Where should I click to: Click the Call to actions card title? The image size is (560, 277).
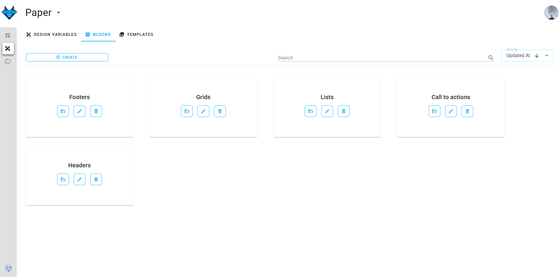pyautogui.click(x=451, y=97)
